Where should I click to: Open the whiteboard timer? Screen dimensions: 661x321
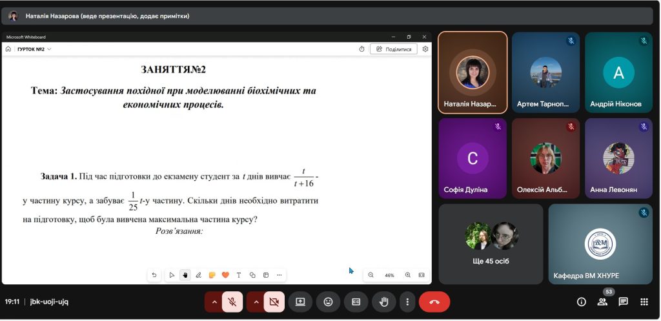361,49
